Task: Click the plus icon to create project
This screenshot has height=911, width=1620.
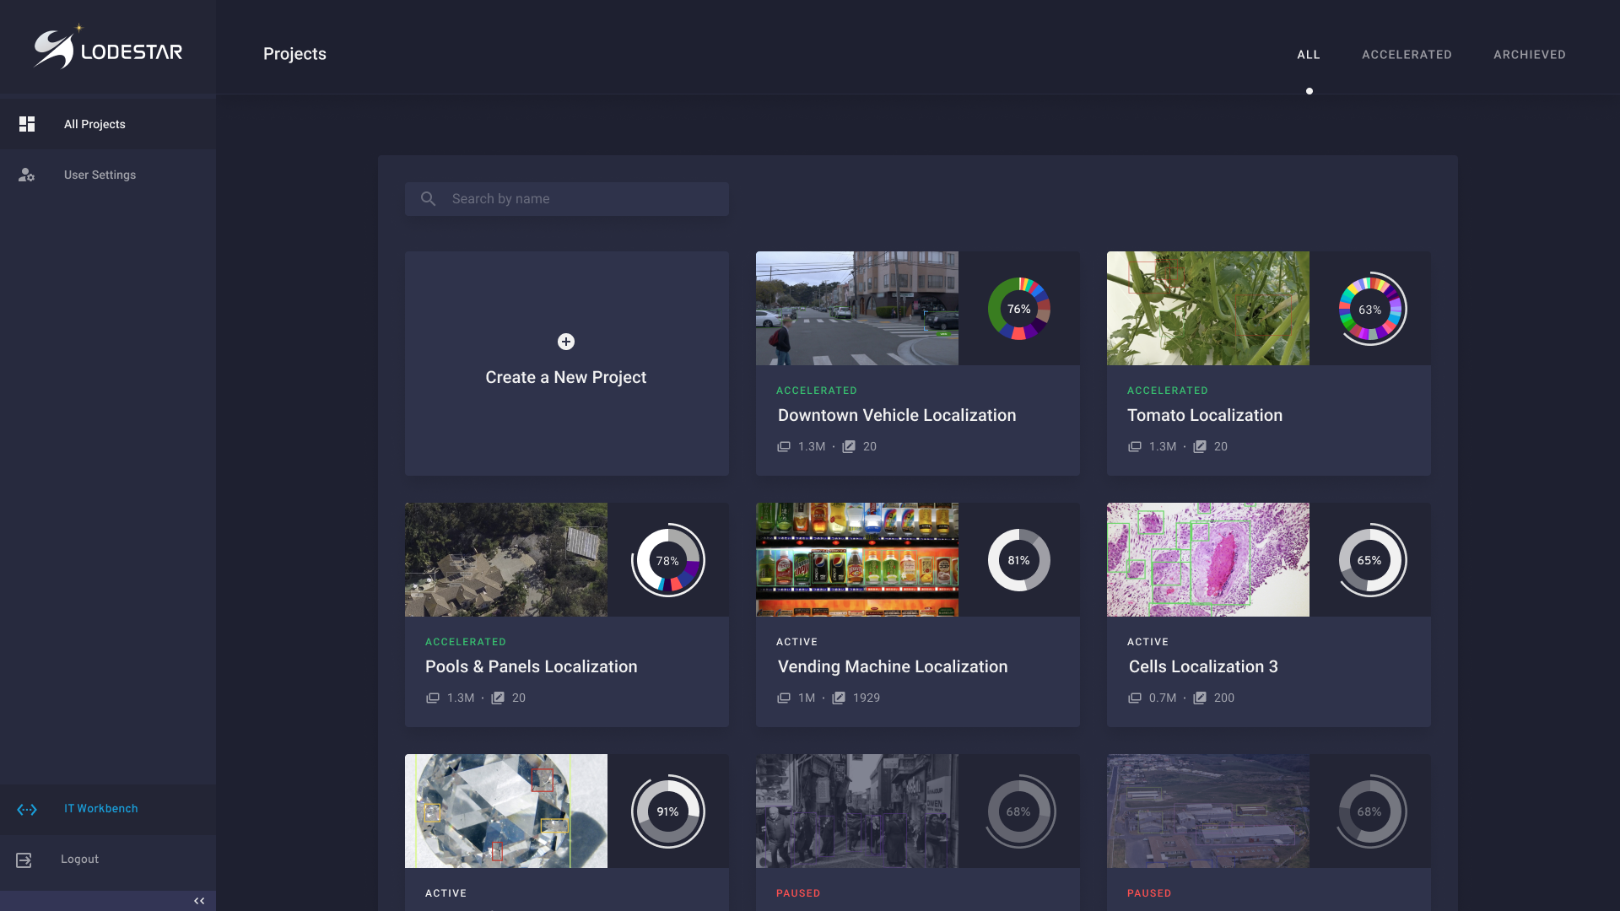Action: click(x=566, y=342)
